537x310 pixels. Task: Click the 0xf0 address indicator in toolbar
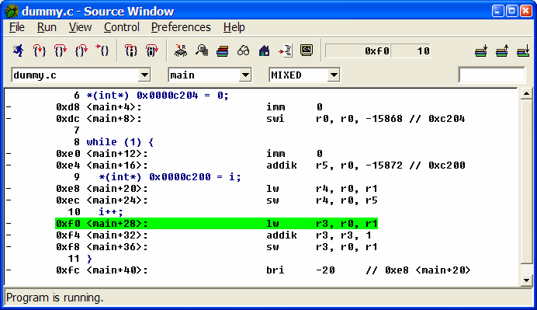click(x=359, y=51)
